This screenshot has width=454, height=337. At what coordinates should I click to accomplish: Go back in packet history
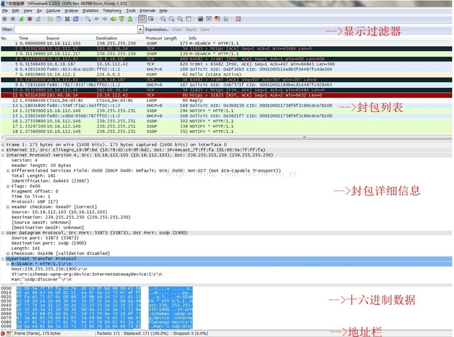(x=97, y=19)
